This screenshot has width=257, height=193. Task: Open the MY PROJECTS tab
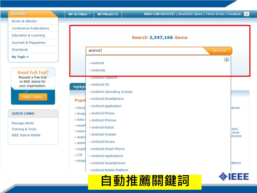click(108, 14)
